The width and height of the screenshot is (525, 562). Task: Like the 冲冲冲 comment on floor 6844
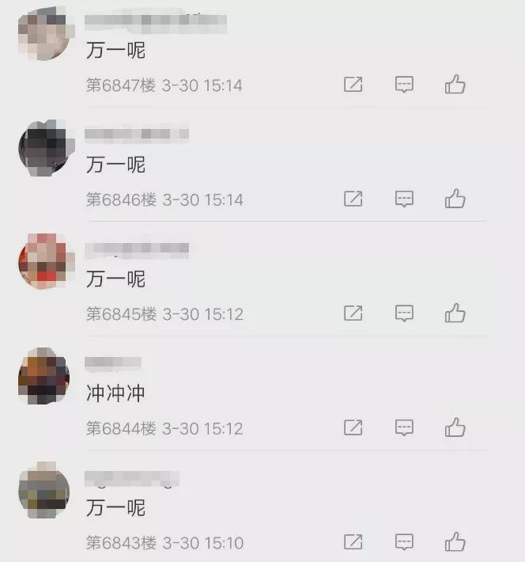(455, 427)
